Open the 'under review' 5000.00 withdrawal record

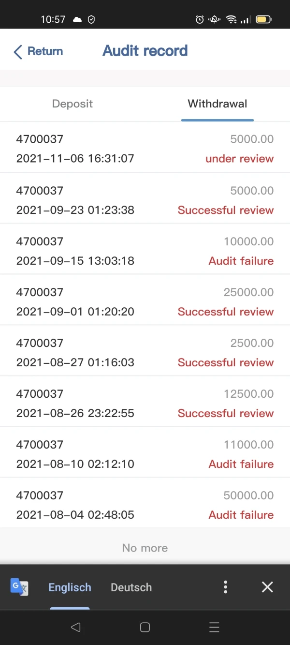click(145, 149)
